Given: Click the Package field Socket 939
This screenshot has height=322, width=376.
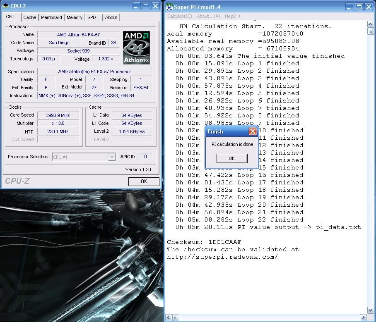Looking at the screenshot, I should (78, 51).
